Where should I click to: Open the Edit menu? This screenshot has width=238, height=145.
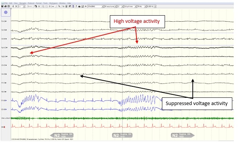click(11, 3)
